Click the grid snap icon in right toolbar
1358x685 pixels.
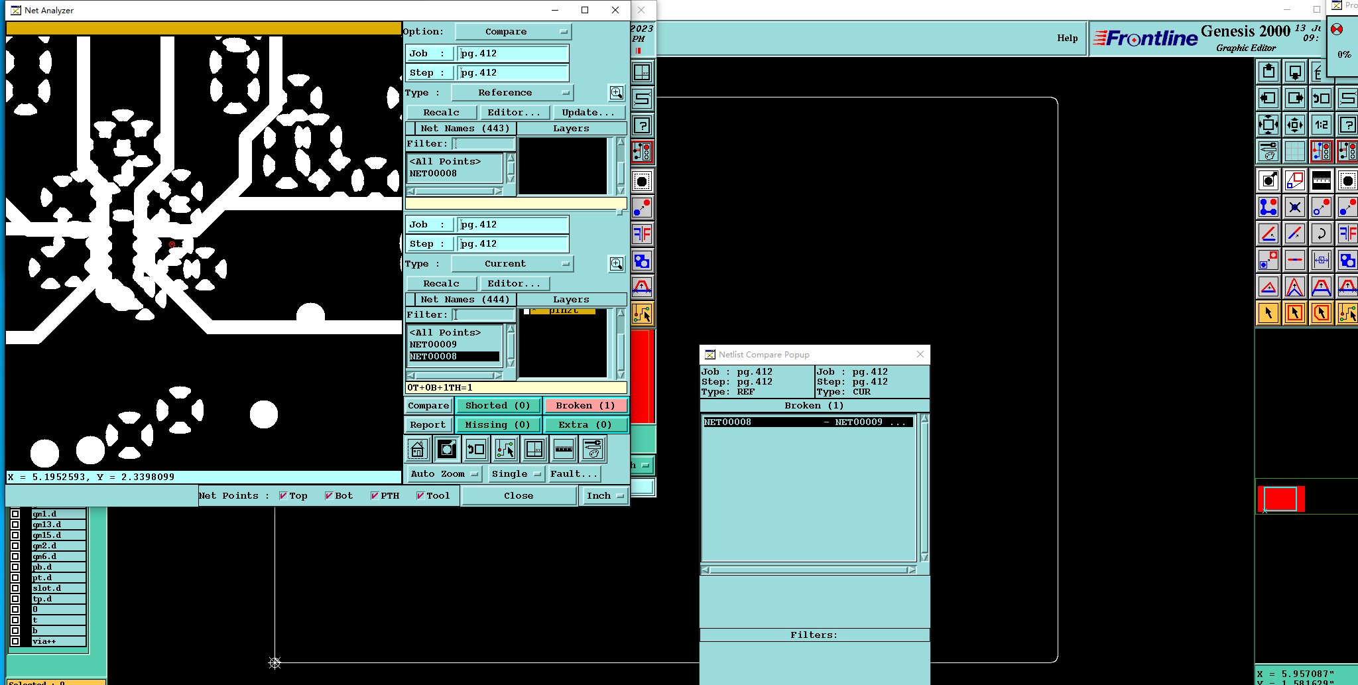(x=1295, y=151)
